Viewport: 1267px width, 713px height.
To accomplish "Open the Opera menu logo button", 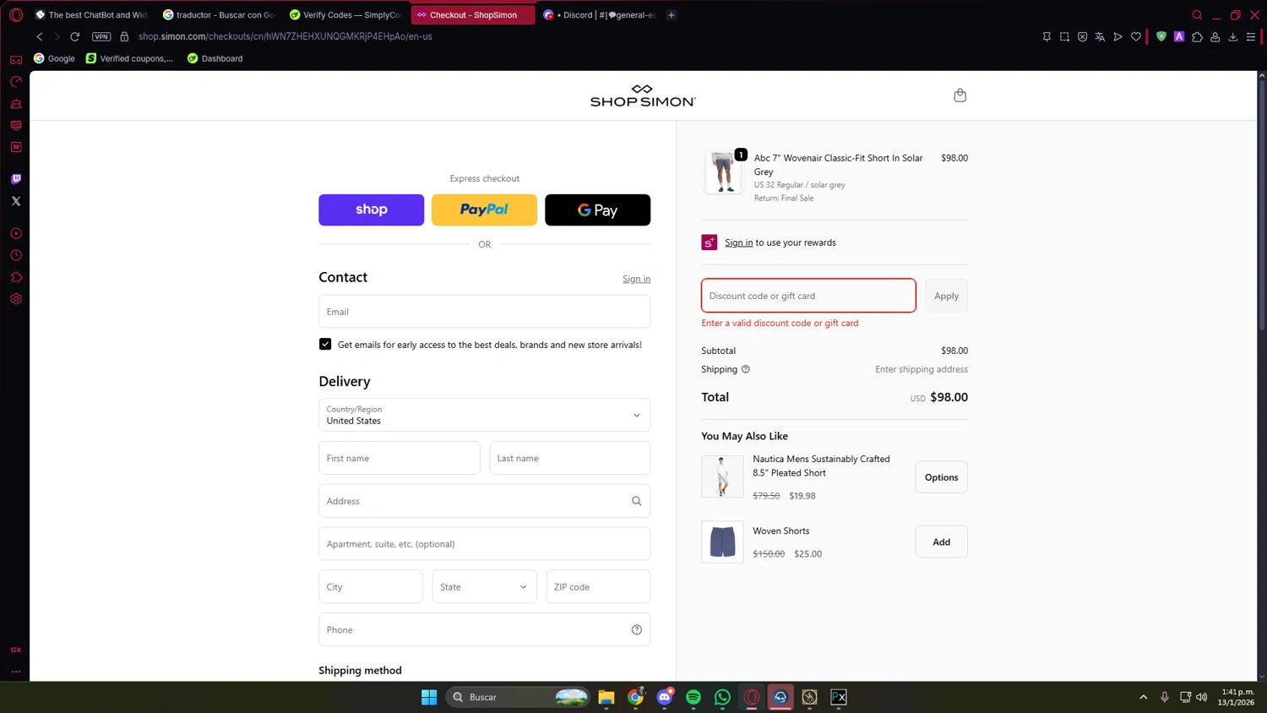I will pyautogui.click(x=15, y=14).
